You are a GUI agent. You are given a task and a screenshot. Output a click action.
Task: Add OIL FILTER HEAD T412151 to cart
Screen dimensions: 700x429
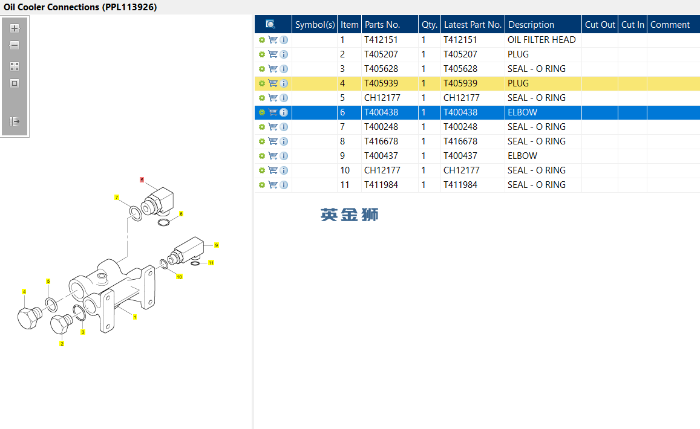coord(273,40)
